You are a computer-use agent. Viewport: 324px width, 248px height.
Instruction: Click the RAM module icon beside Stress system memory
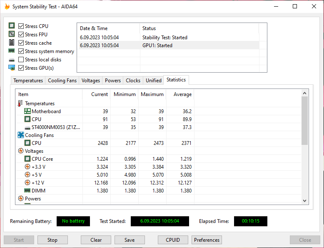[x=12, y=51]
